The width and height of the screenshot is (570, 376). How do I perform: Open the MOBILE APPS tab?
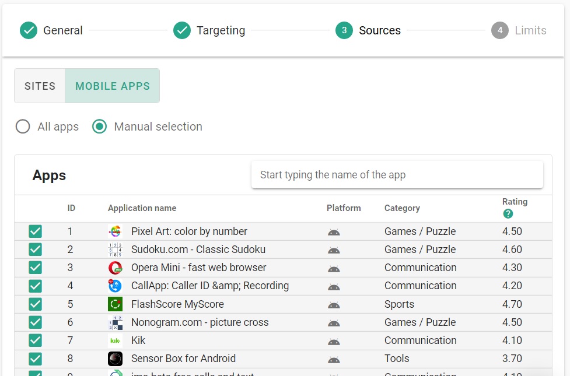tap(112, 86)
